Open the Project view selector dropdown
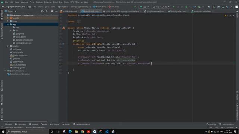 tap(10, 11)
